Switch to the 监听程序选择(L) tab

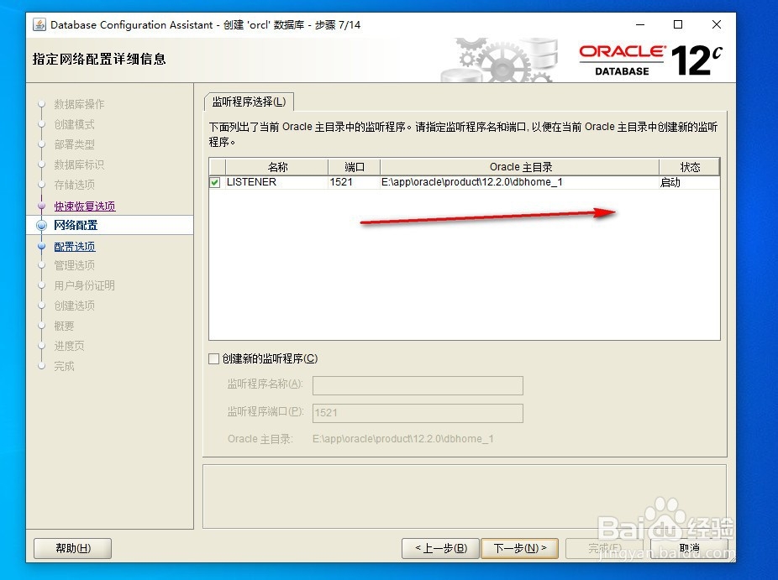[249, 101]
